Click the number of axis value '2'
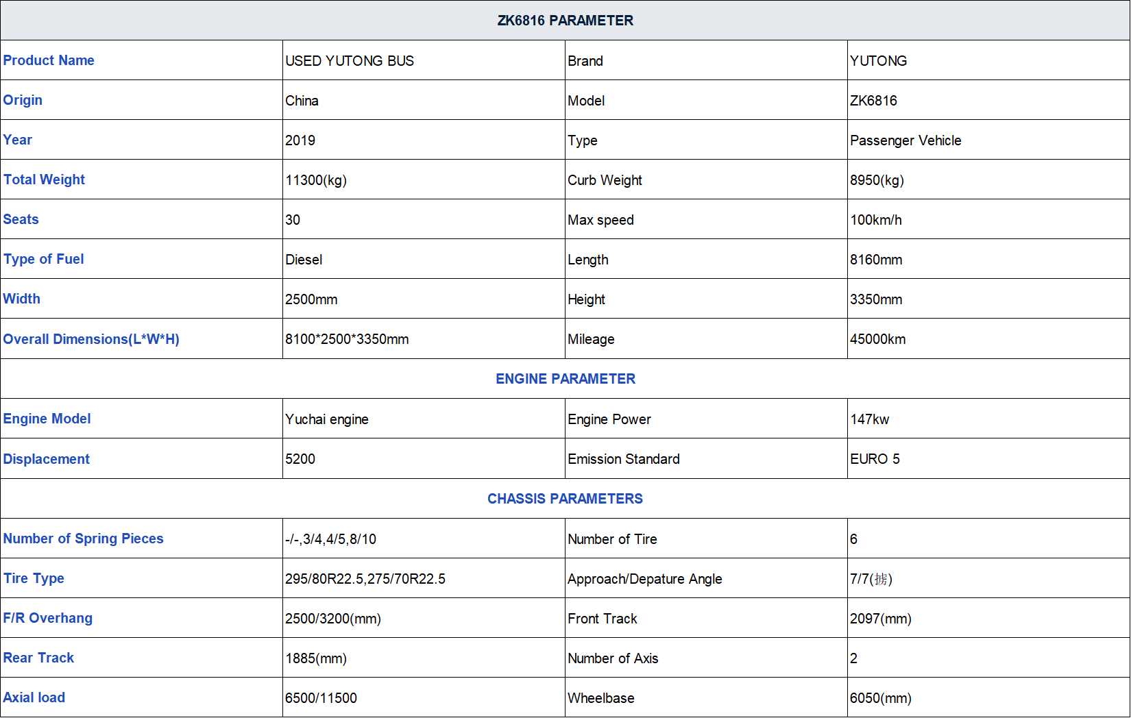Screen dimensions: 1131x718 click(x=853, y=658)
